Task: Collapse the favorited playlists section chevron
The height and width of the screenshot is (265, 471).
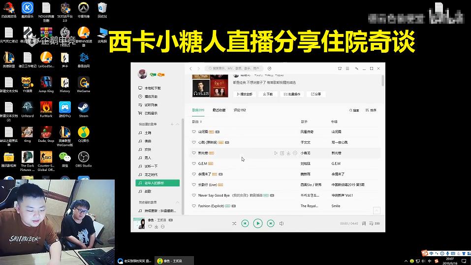Action: tap(178, 202)
